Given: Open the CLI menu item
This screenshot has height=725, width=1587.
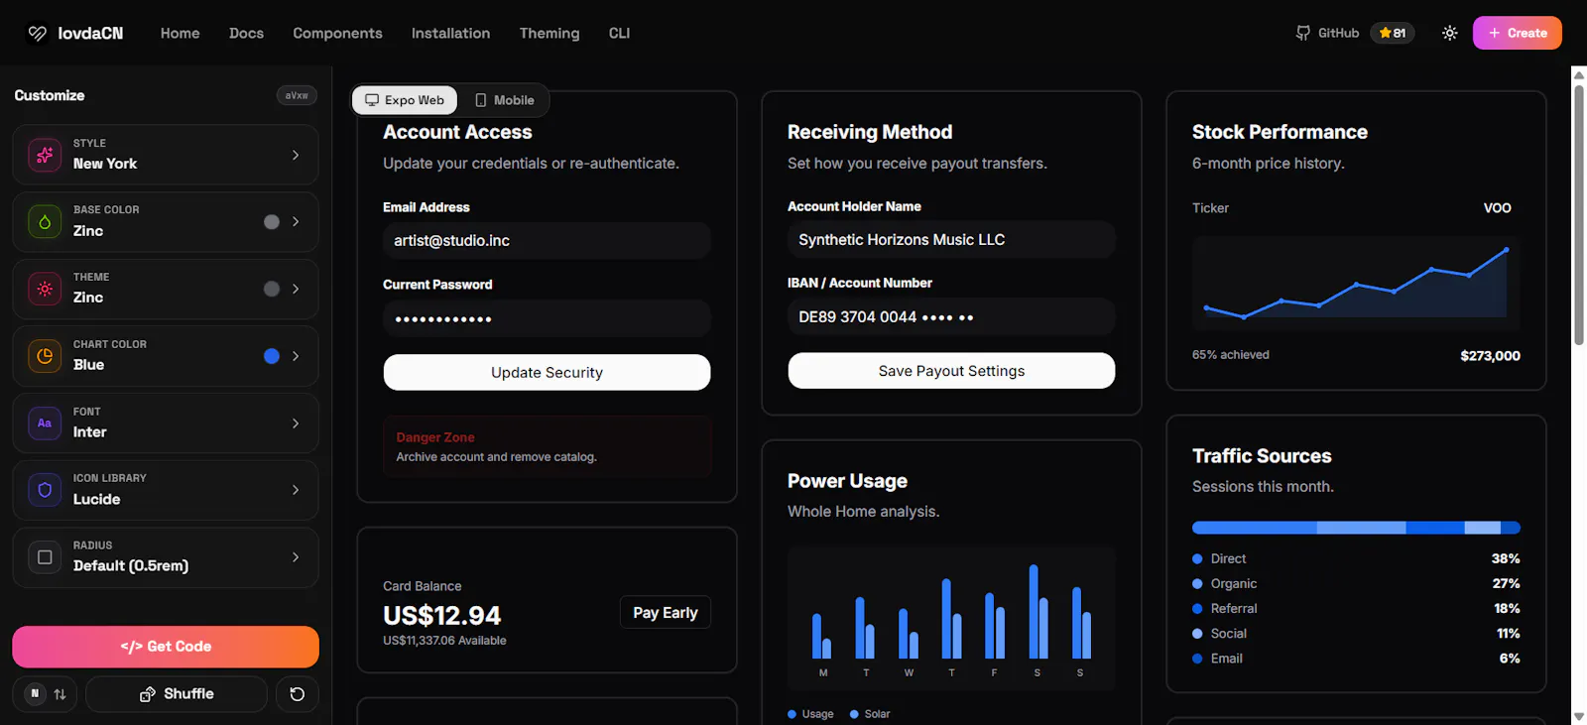Looking at the screenshot, I should coord(619,33).
